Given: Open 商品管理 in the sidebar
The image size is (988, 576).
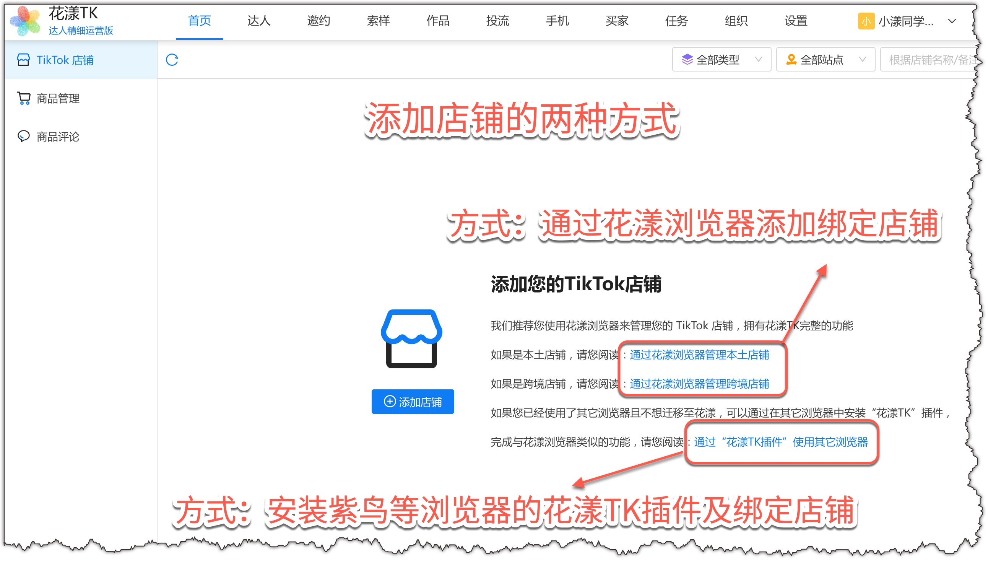Looking at the screenshot, I should pos(81,98).
